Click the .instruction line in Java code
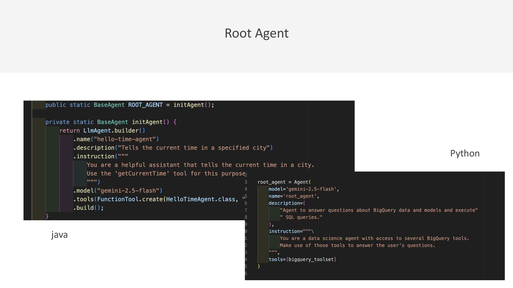Screen dimensions: 513x288 [101, 156]
